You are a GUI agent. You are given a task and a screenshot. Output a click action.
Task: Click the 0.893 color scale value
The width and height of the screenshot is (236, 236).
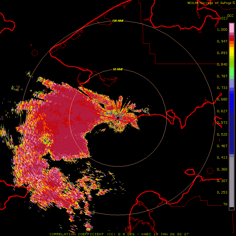point(222,53)
